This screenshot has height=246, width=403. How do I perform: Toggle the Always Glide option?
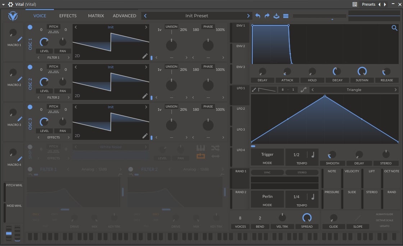(x=384, y=214)
